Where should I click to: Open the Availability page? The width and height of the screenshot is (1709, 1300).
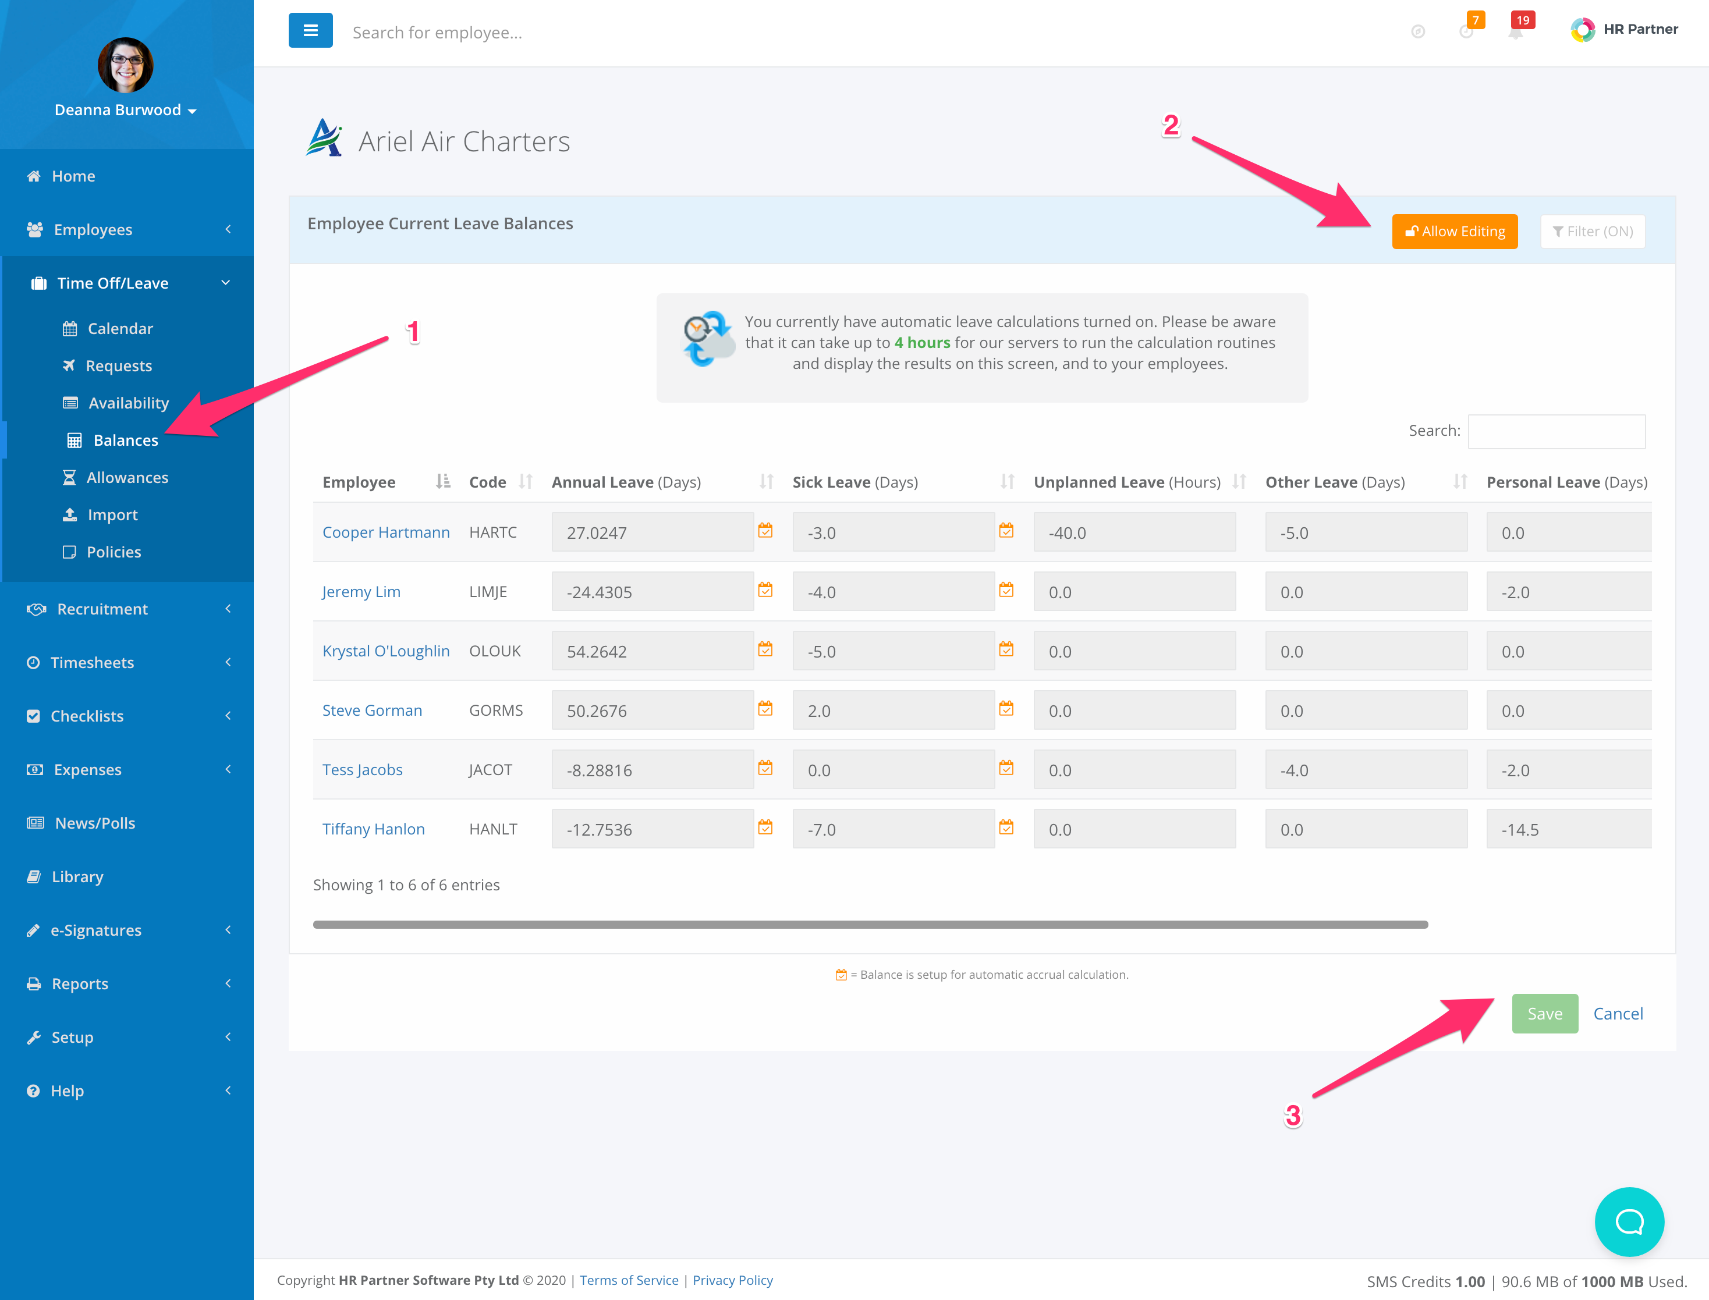127,403
